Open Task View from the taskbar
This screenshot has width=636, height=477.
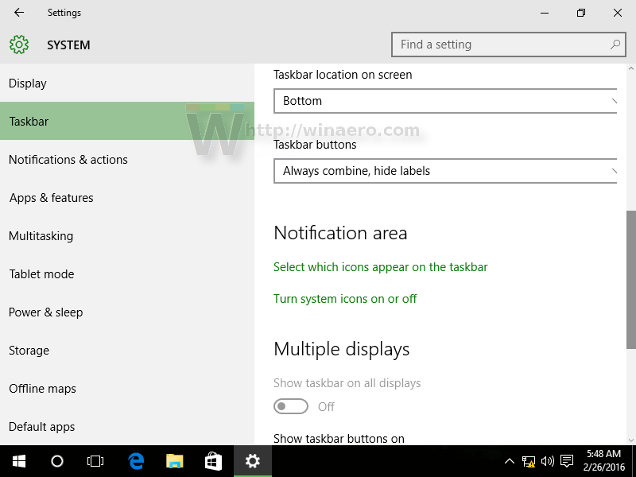pyautogui.click(x=95, y=461)
